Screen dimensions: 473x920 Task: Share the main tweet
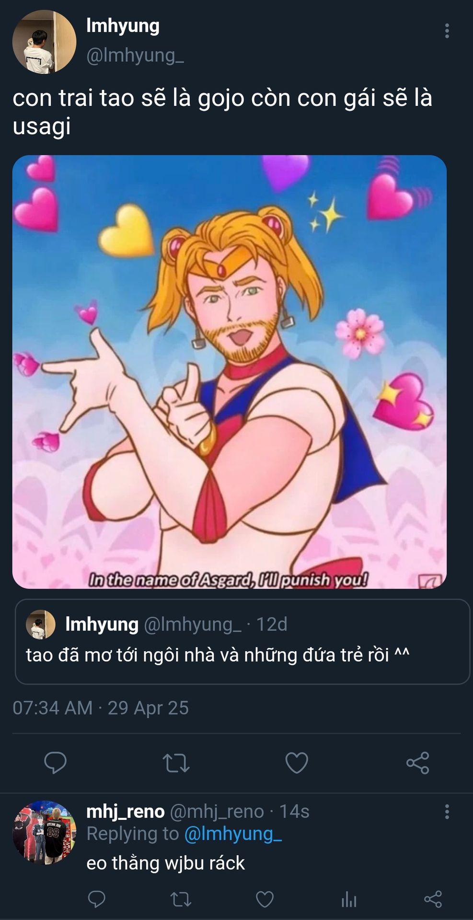tap(417, 763)
